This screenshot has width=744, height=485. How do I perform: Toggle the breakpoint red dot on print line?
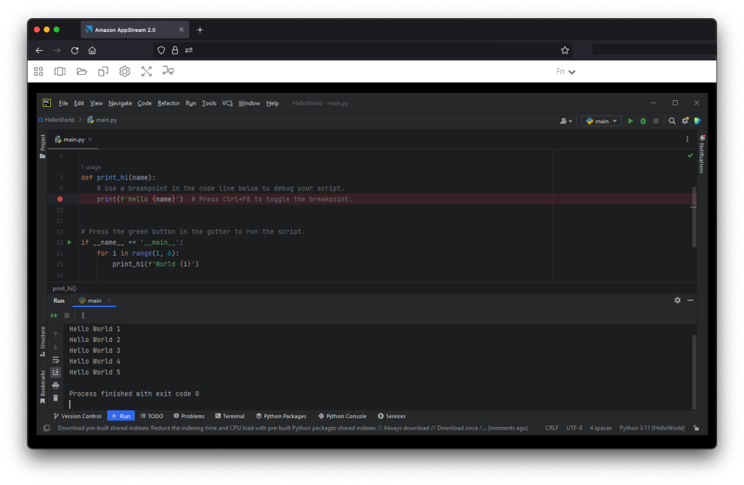60,198
